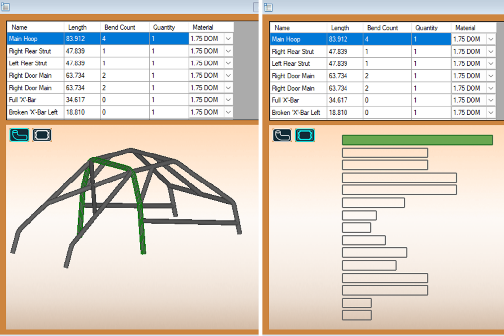
Task: Select the Left Rear Strut name cell in the bar-chart panel
Action: click(x=298, y=63)
